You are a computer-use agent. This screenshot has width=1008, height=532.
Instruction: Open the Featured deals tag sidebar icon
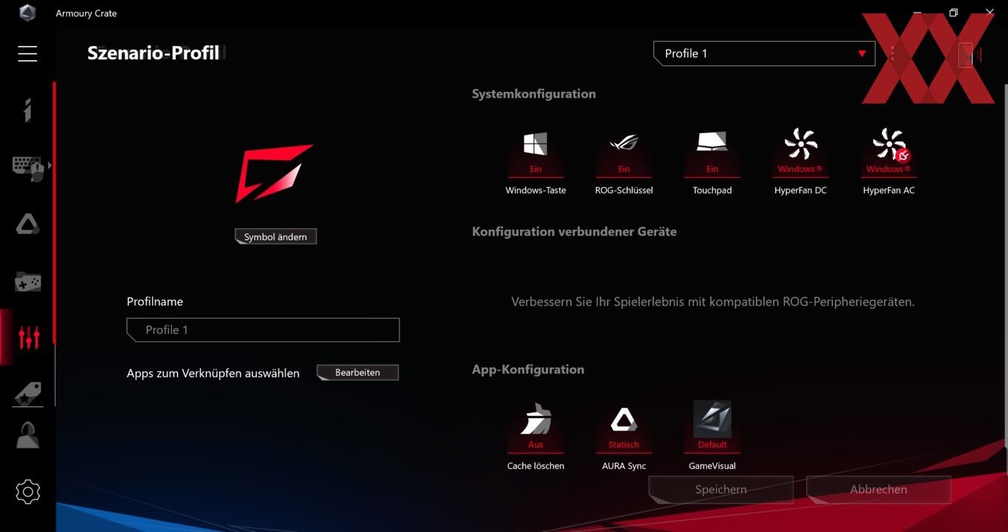click(27, 394)
